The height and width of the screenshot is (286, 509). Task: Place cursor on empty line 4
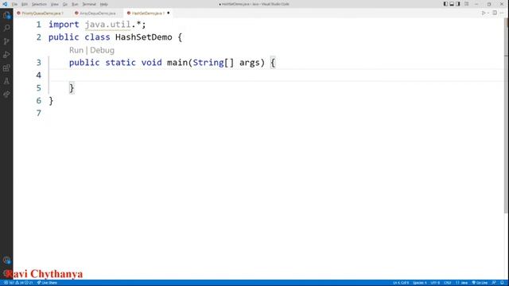276,75
